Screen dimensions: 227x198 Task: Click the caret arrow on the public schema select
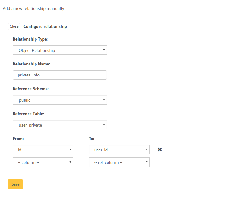click(x=104, y=100)
